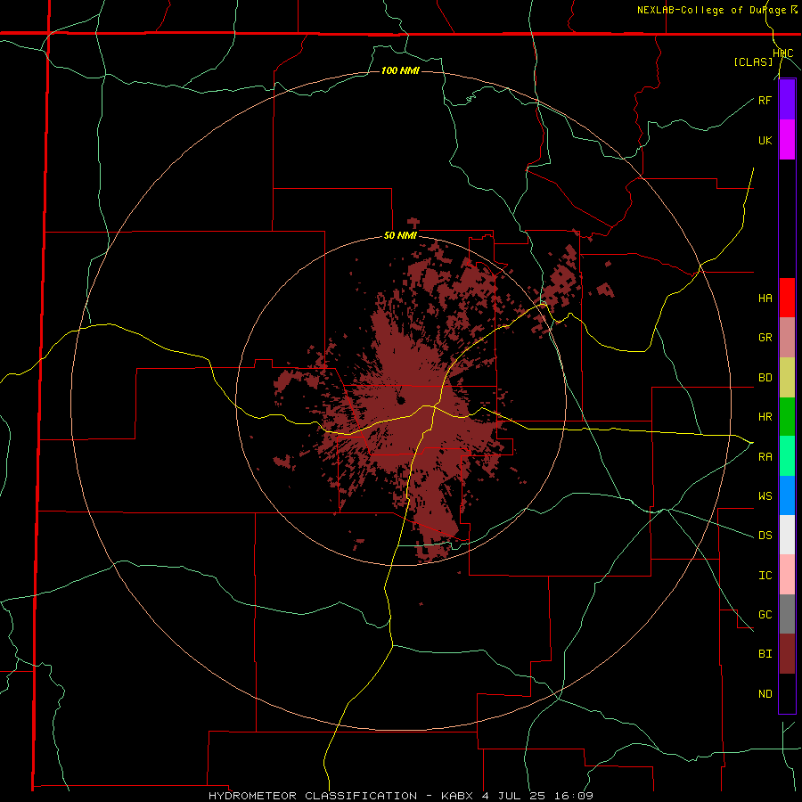This screenshot has height=802, width=802.
Task: Click the 100 NMI range ring label
Action: tap(400, 70)
